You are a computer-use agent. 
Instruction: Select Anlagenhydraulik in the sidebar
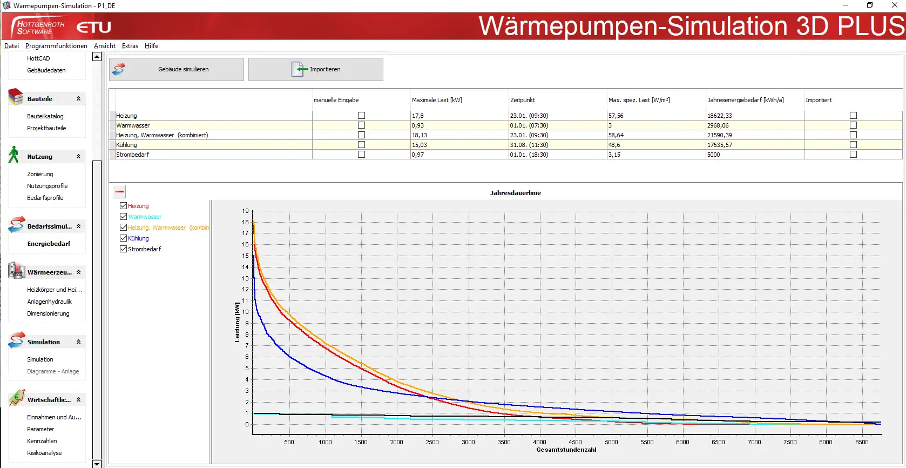[x=49, y=302]
